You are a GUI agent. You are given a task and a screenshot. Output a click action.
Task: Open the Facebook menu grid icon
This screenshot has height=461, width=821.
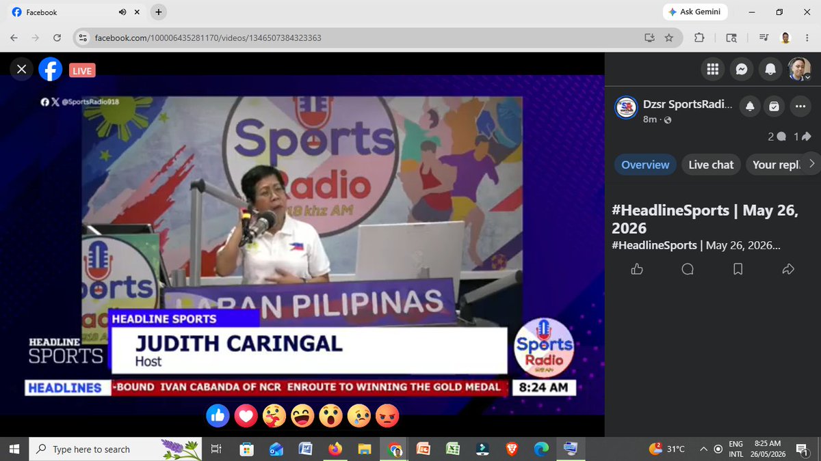click(712, 69)
